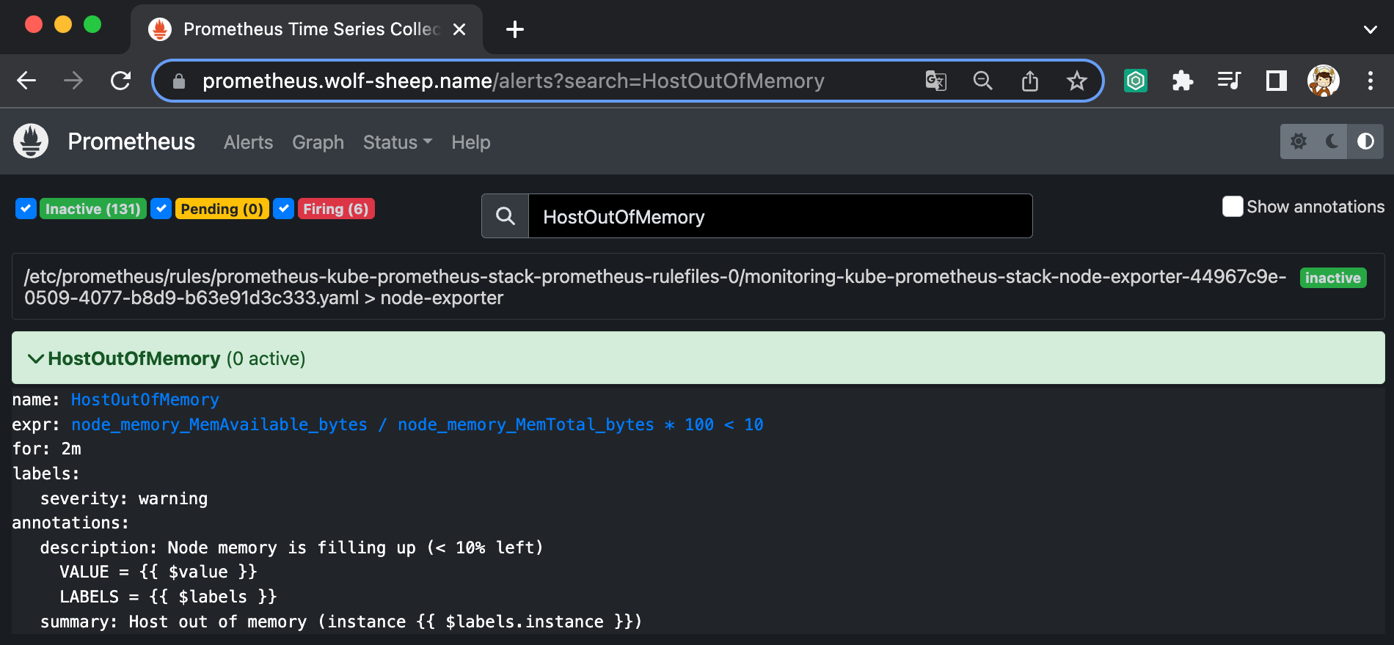Click the green inactive status badge
Screen dimensions: 1394x645
tap(1333, 278)
